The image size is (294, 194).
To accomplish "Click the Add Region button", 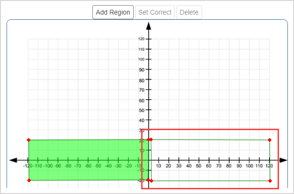I will 113,12.
